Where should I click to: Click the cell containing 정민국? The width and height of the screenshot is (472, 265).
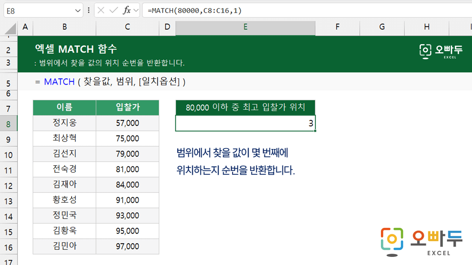(65, 216)
